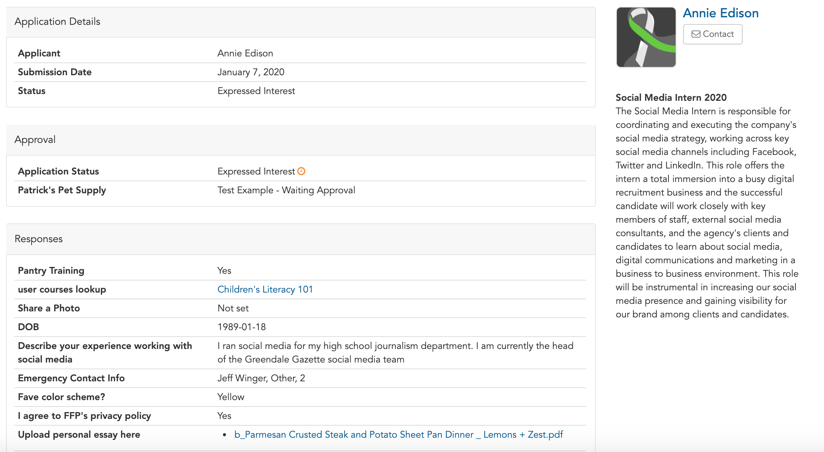Screen dimensions: 824x452
Task: Open the Annie Edison profile name link
Action: (721, 13)
